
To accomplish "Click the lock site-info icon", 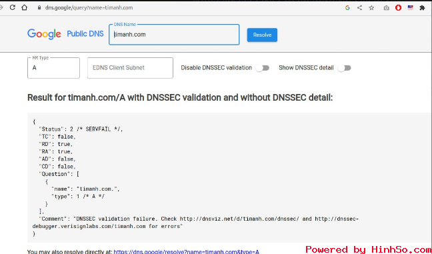I will (x=39, y=8).
